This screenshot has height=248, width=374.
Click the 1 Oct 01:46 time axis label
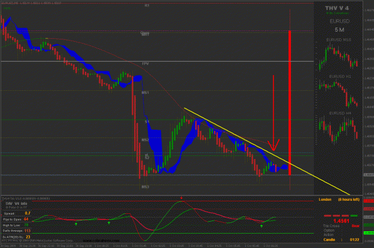[140, 246]
